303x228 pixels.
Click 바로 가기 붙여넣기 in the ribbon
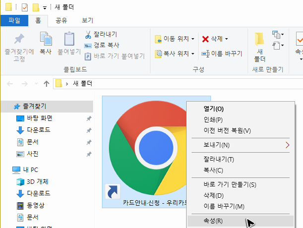click(x=115, y=56)
